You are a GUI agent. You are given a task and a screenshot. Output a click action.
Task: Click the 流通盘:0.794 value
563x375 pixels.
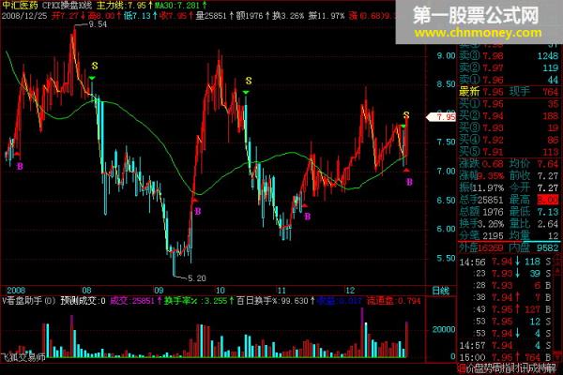[393, 301]
